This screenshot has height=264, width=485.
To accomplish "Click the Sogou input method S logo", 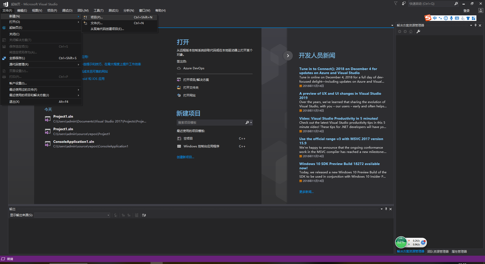I will 428,18.
